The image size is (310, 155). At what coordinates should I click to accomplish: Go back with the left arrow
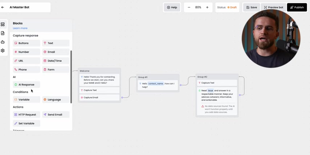pos(3,7)
